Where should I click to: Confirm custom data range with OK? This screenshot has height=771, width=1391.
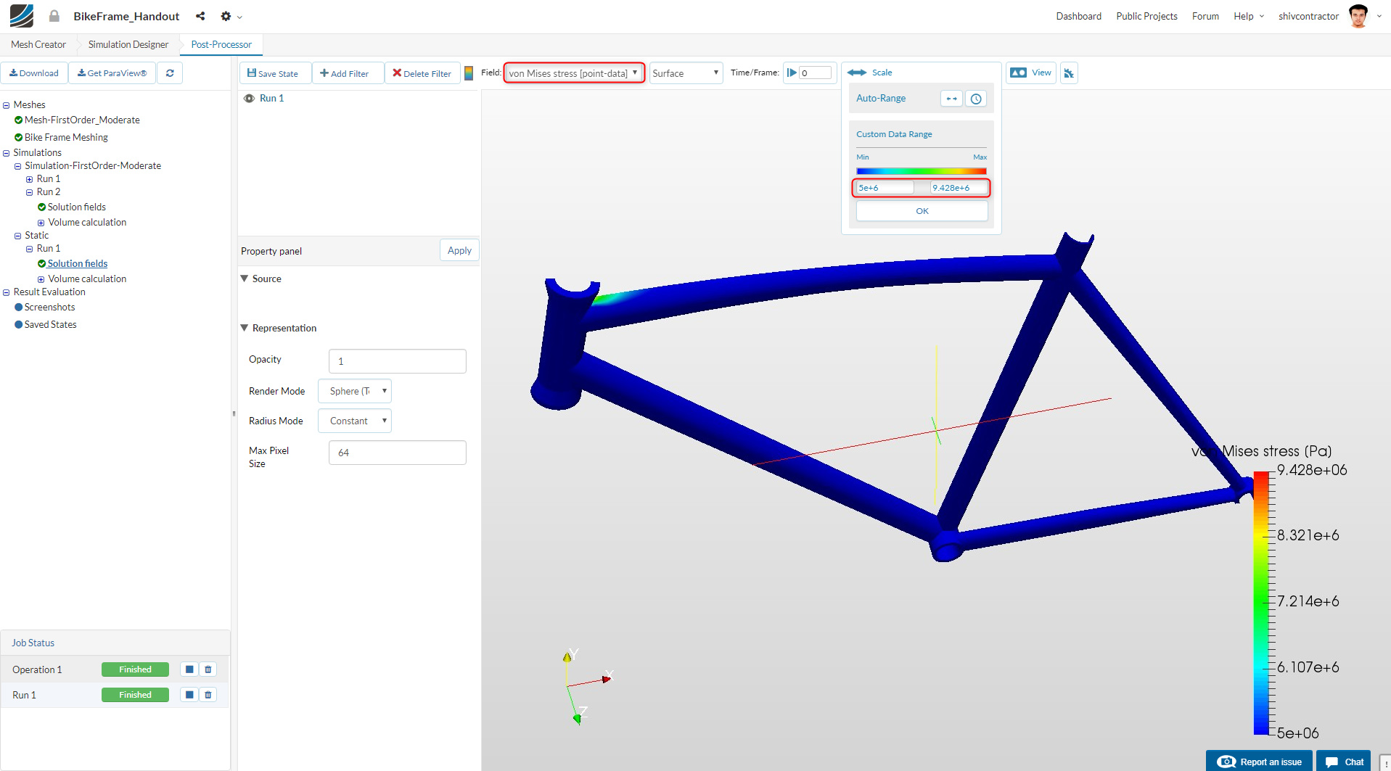[x=922, y=211]
